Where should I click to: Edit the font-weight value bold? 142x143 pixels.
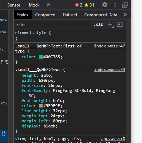[57, 101]
